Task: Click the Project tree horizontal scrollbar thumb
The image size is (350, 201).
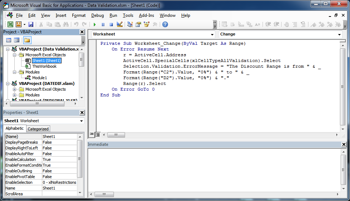Action: [x=37, y=104]
